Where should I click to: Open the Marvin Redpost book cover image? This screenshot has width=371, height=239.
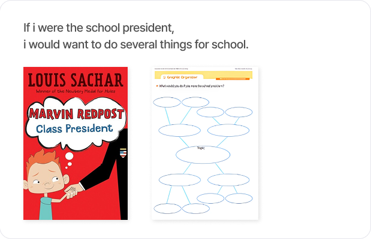(76, 143)
